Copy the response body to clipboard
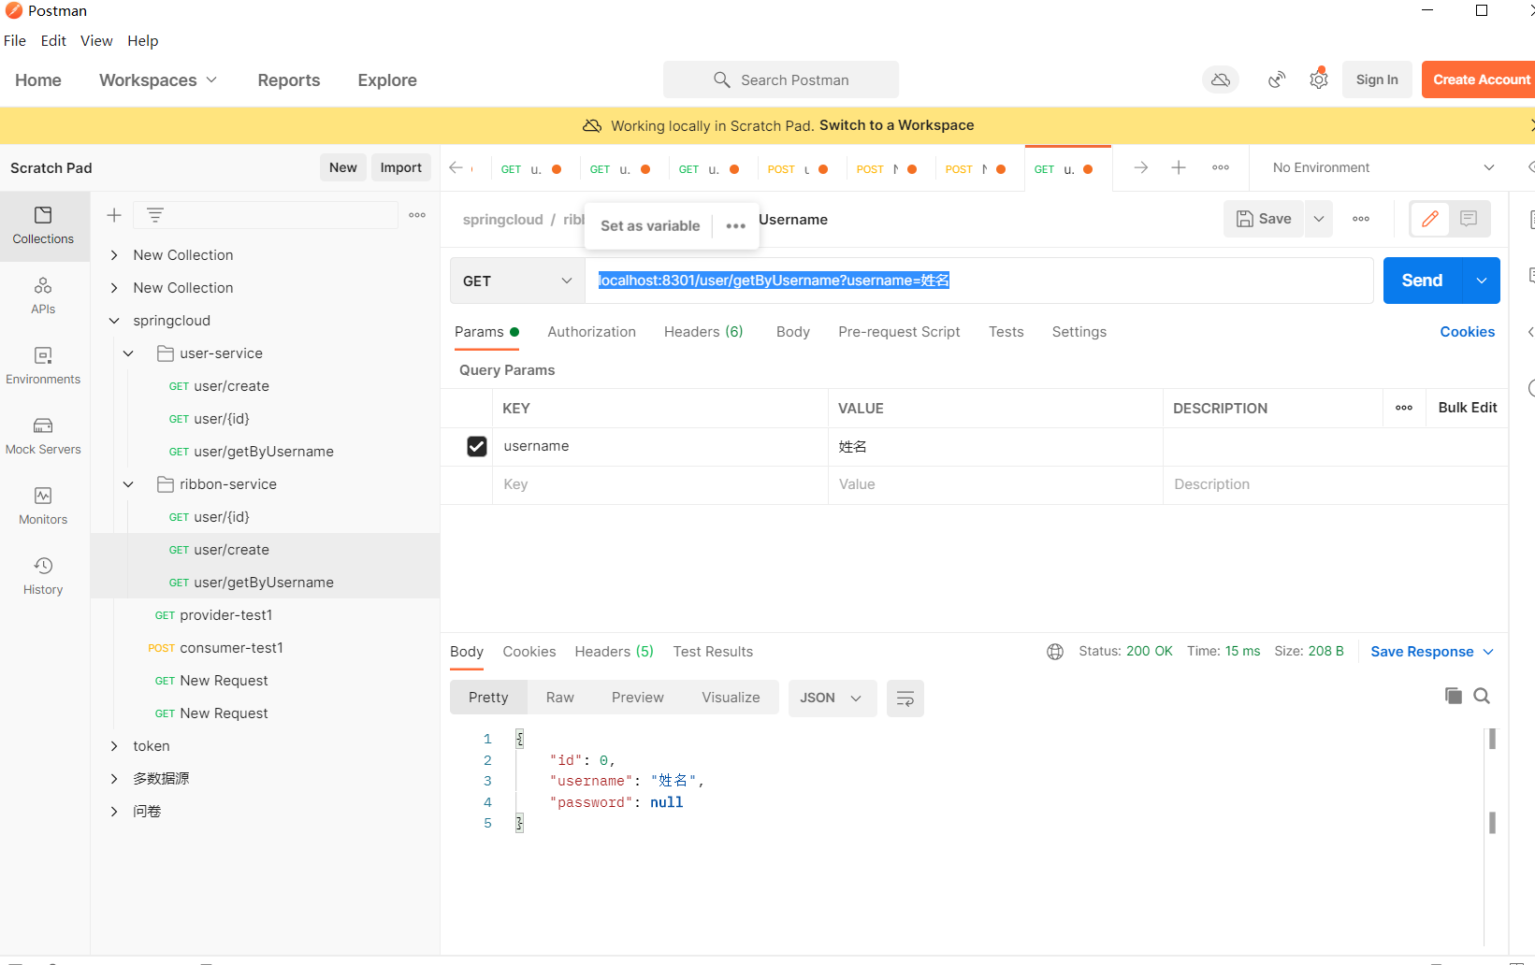 click(1454, 696)
